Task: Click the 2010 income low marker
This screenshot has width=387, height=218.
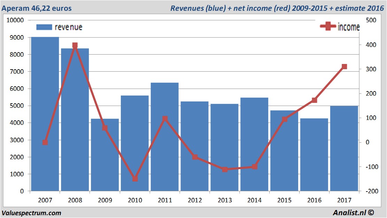Action: (135, 179)
